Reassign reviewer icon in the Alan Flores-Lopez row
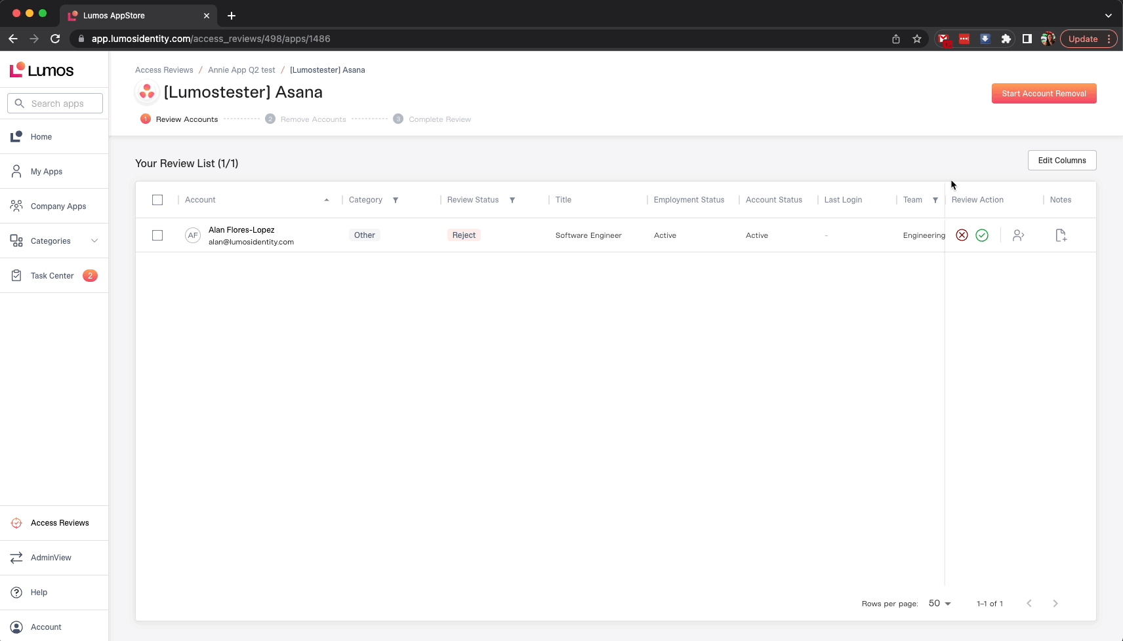 coord(1018,235)
